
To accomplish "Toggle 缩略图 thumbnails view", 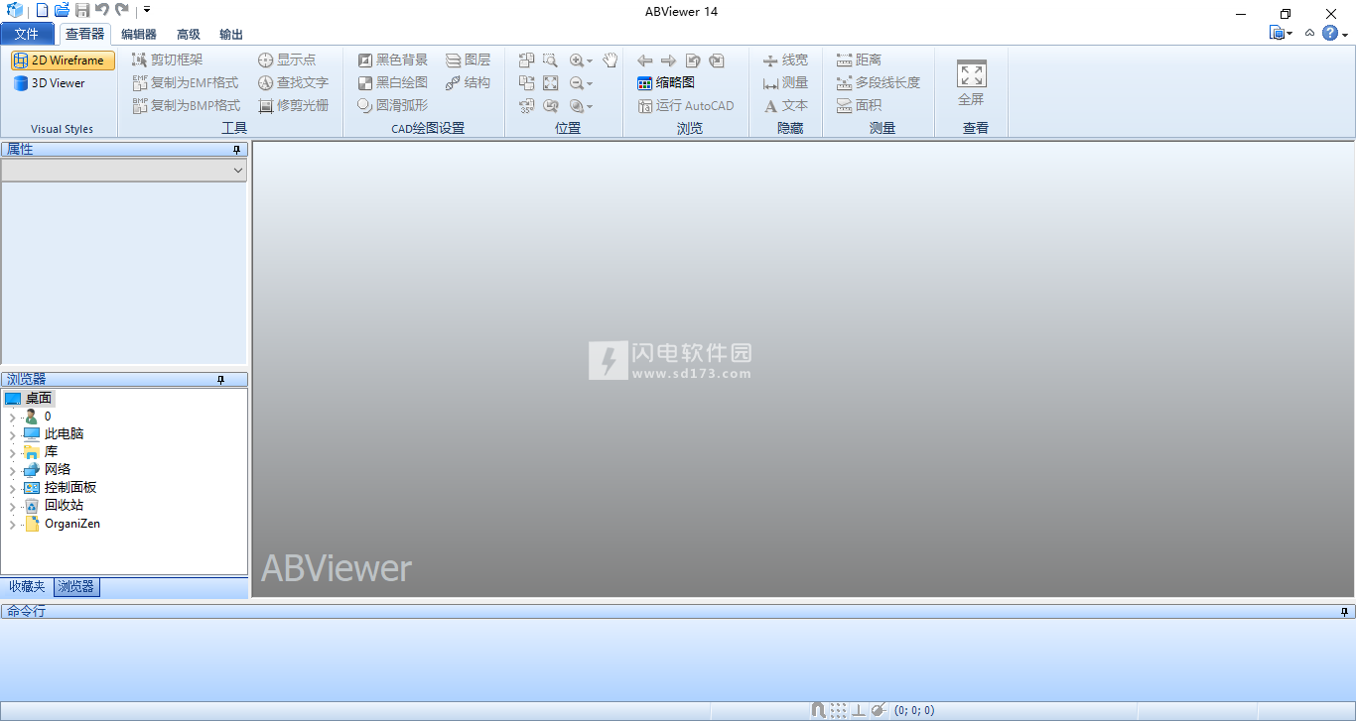I will [x=666, y=82].
